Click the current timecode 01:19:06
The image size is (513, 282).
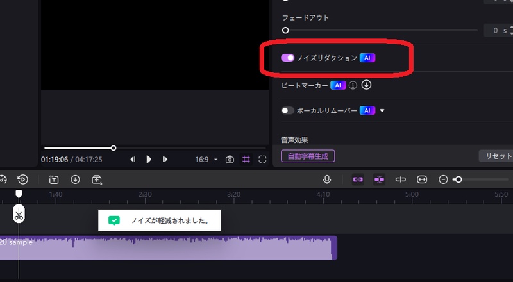[x=55, y=160]
